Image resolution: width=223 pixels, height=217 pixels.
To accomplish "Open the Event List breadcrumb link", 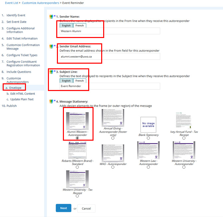I will point(12,3).
